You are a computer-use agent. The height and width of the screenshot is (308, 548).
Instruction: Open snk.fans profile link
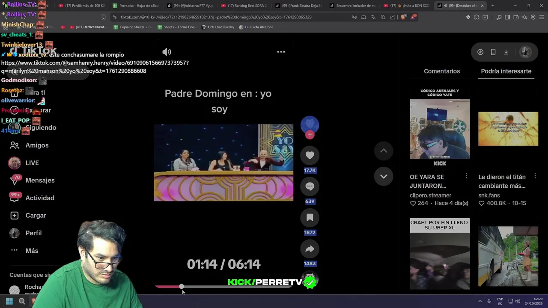click(x=489, y=195)
